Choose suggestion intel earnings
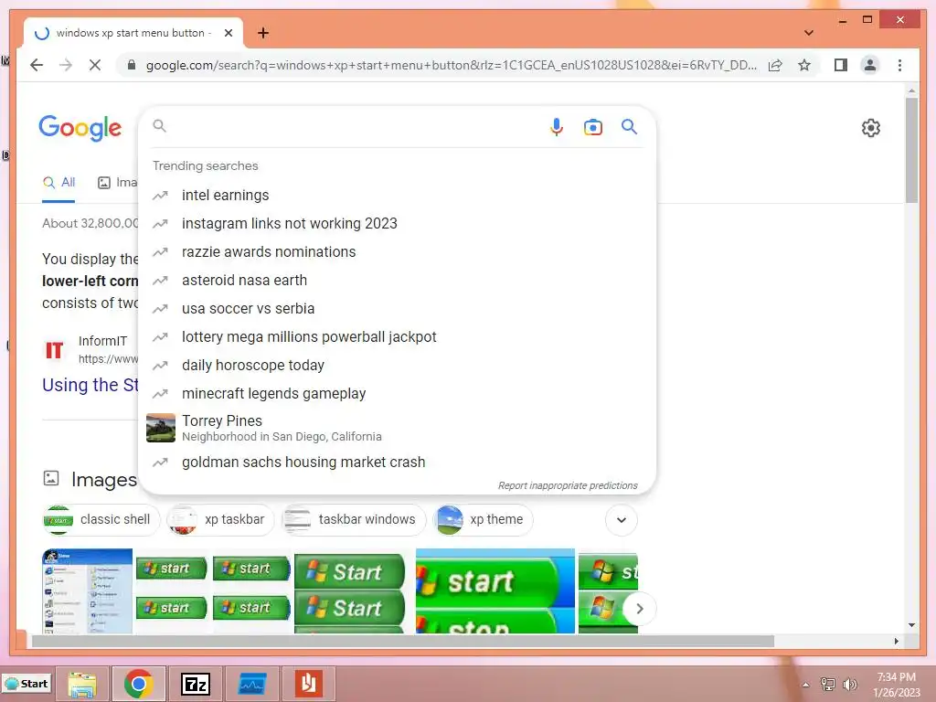936x702 pixels. pyautogui.click(x=397, y=196)
